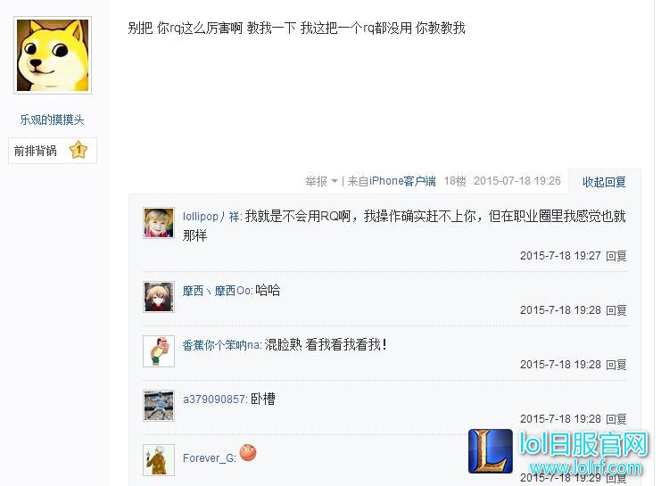661x486 pixels.
Task: Open user profile link 乐观的摸摸头
Action: pyautogui.click(x=53, y=119)
